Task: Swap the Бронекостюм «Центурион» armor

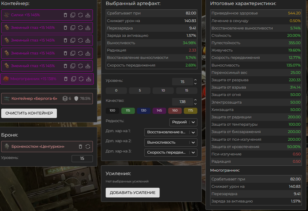Action: tap(88, 147)
